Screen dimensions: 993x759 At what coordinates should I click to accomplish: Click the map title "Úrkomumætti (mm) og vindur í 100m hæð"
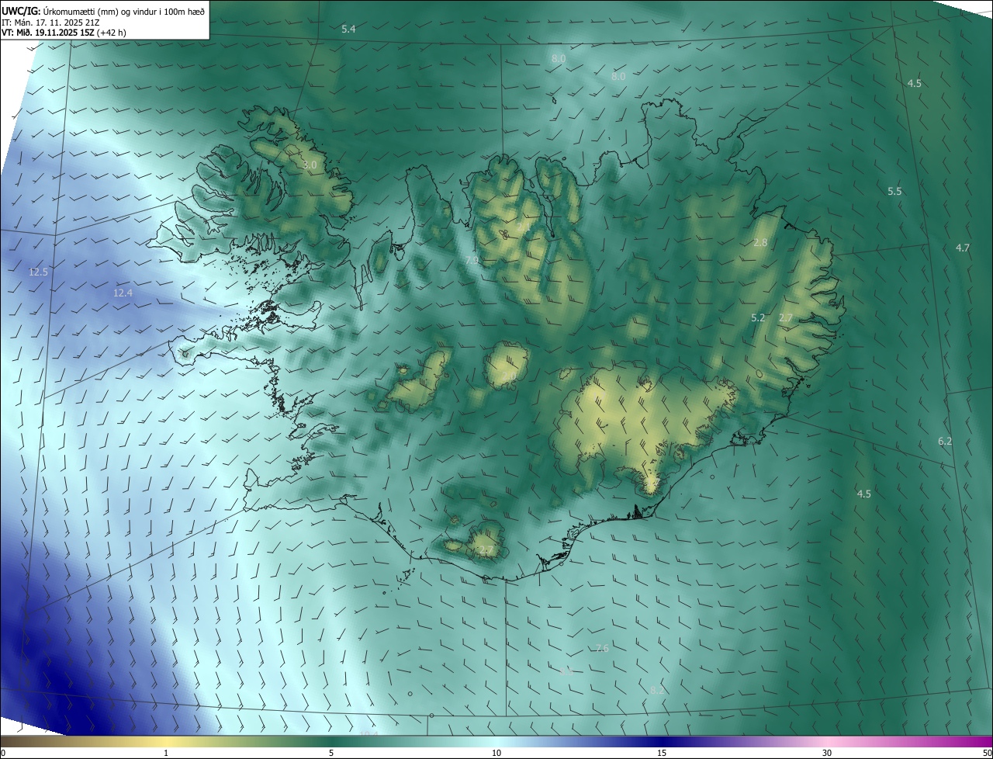[x=124, y=10]
